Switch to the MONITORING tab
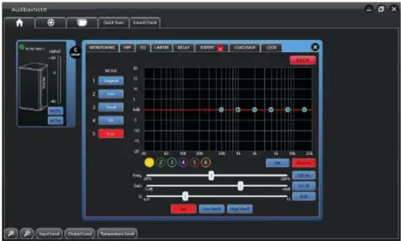 pyautogui.click(x=102, y=48)
